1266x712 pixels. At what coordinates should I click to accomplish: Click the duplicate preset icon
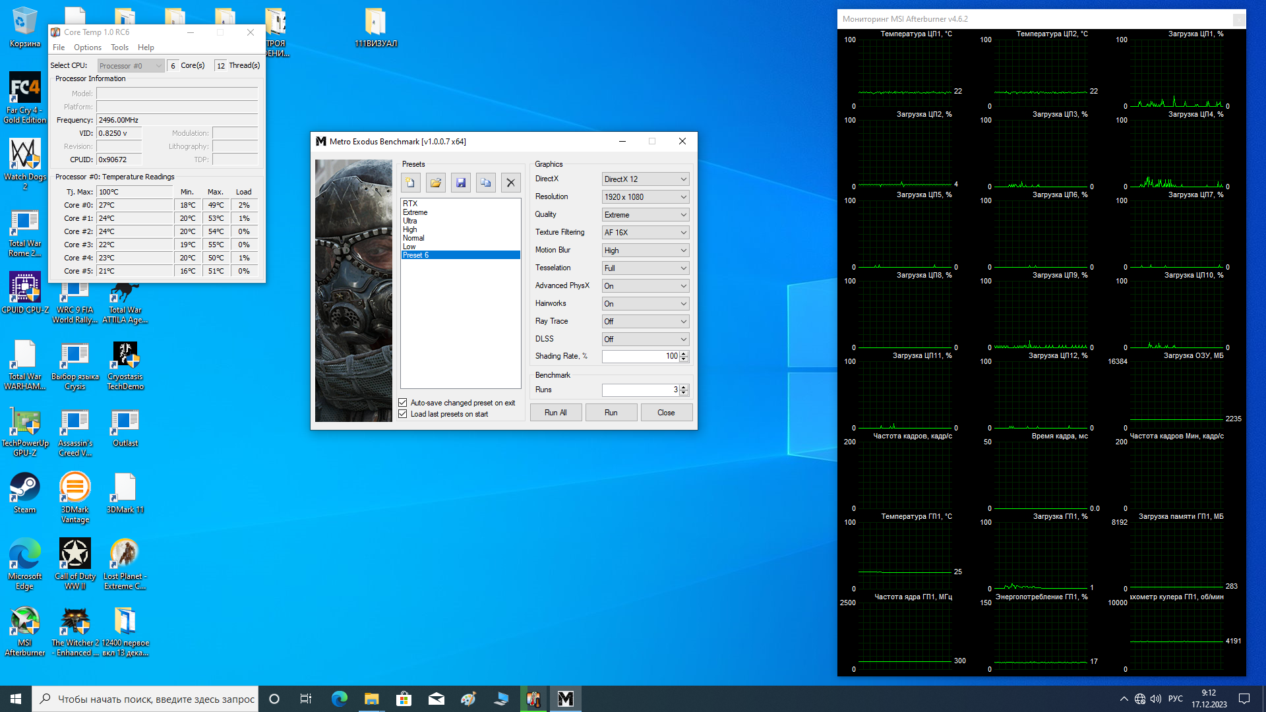[x=486, y=183]
